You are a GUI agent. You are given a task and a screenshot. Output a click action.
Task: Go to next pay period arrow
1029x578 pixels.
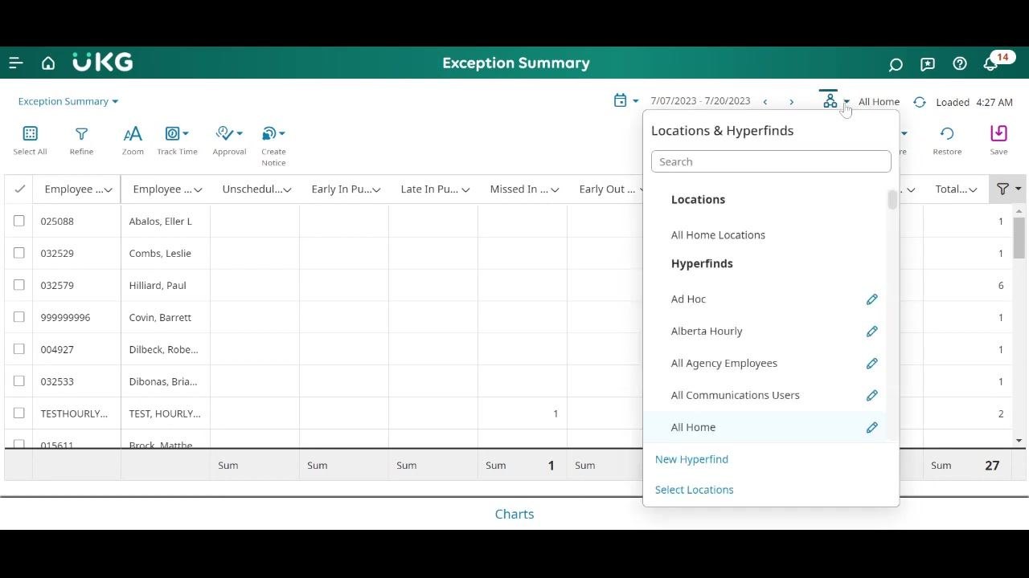(x=791, y=102)
